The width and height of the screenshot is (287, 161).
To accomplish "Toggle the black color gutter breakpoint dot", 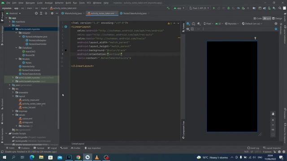I will (x=66, y=50).
